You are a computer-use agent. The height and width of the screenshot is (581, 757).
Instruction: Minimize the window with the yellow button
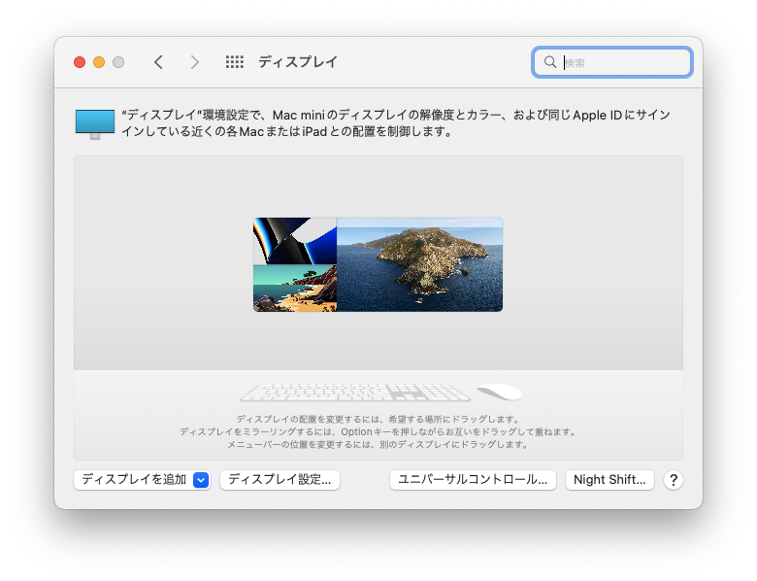pyautogui.click(x=99, y=62)
